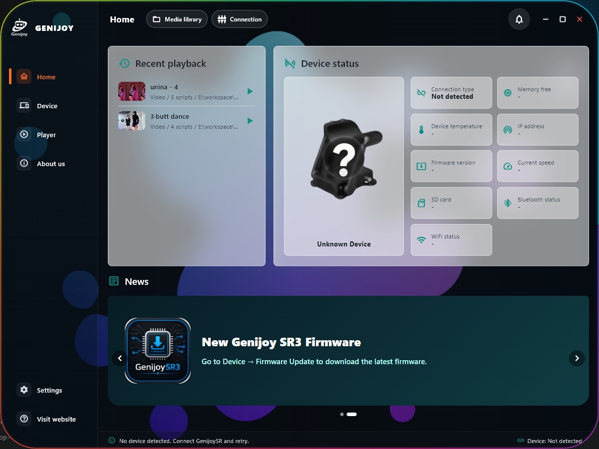The height and width of the screenshot is (449, 599).
Task: Click the firmware update instruction text
Action: pos(314,362)
